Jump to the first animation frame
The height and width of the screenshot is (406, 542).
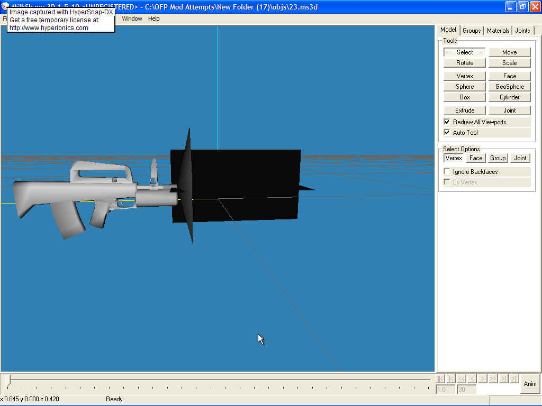440,379
